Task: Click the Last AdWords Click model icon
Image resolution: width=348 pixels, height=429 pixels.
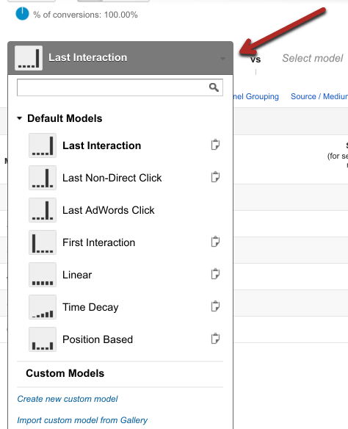Action: click(43, 210)
